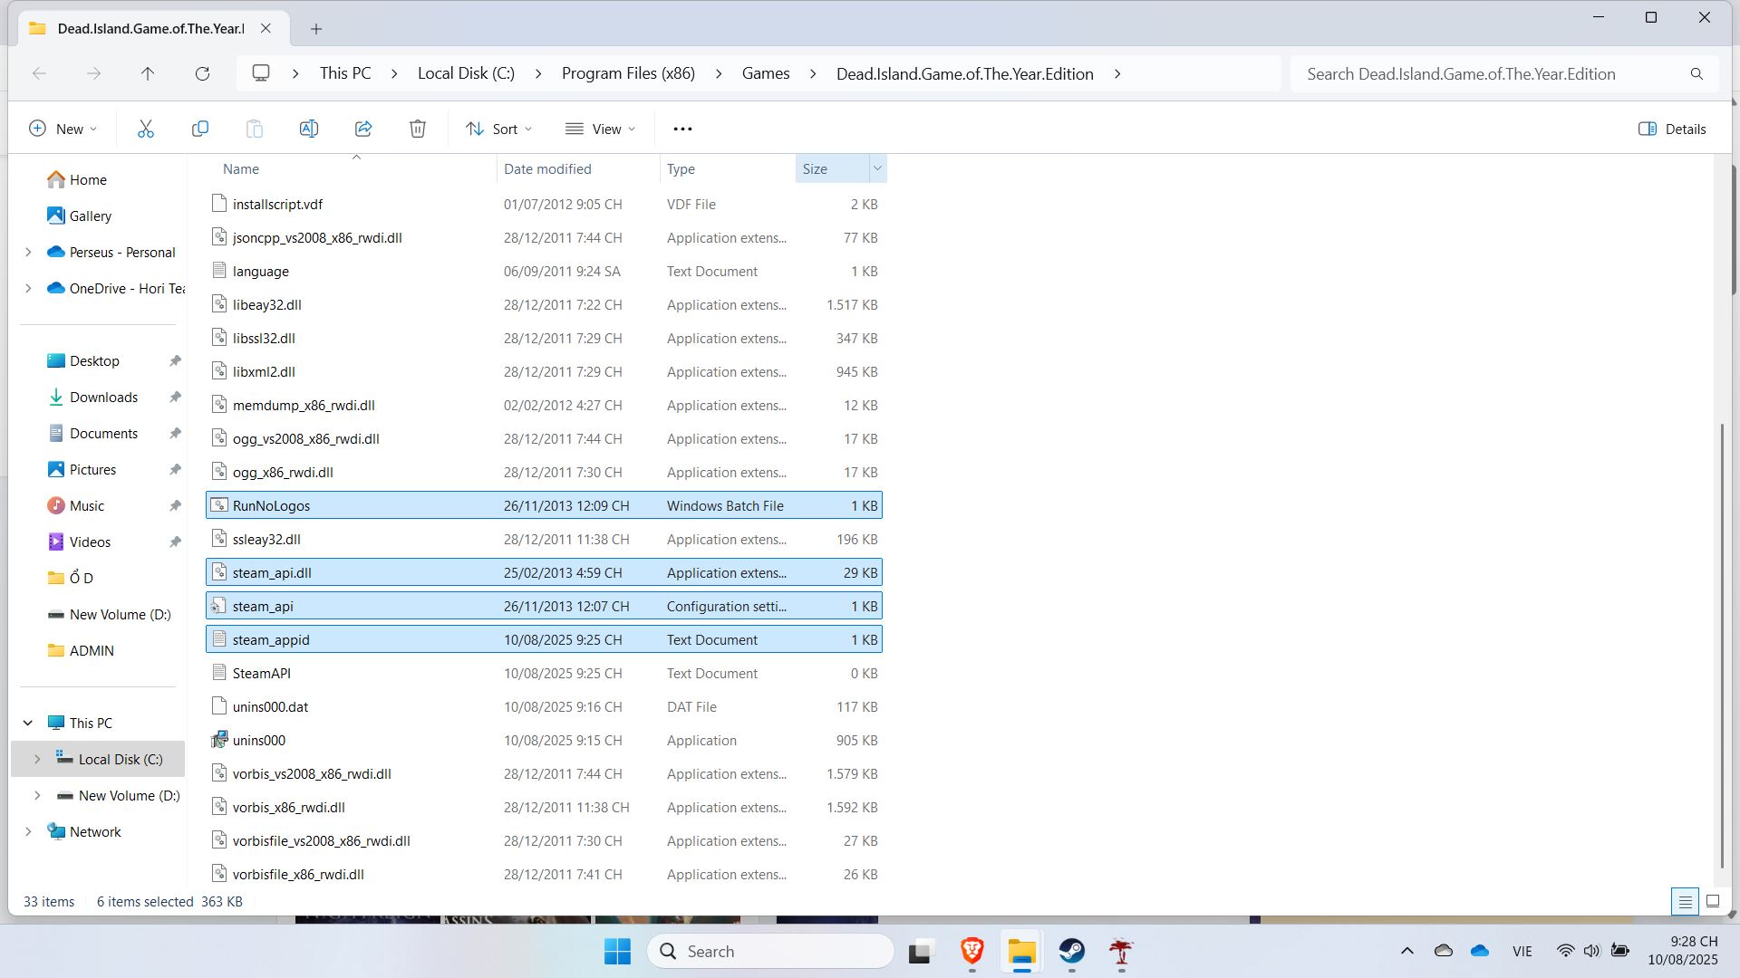Click the Cut scissors icon
The height and width of the screenshot is (978, 1740).
[146, 129]
